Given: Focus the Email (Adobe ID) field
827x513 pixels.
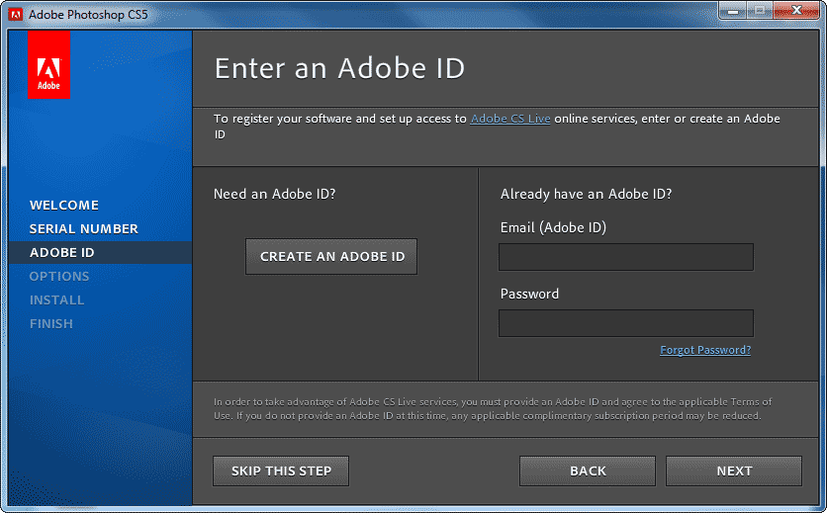Looking at the screenshot, I should coord(626,257).
